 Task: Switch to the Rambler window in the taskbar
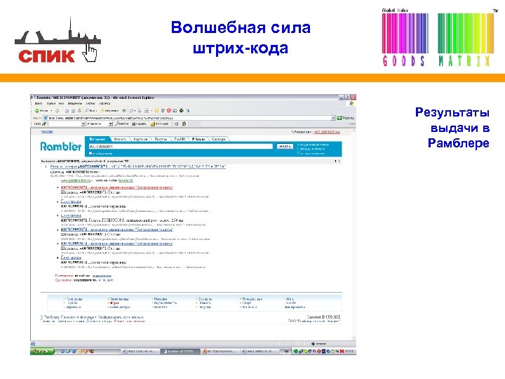180,352
